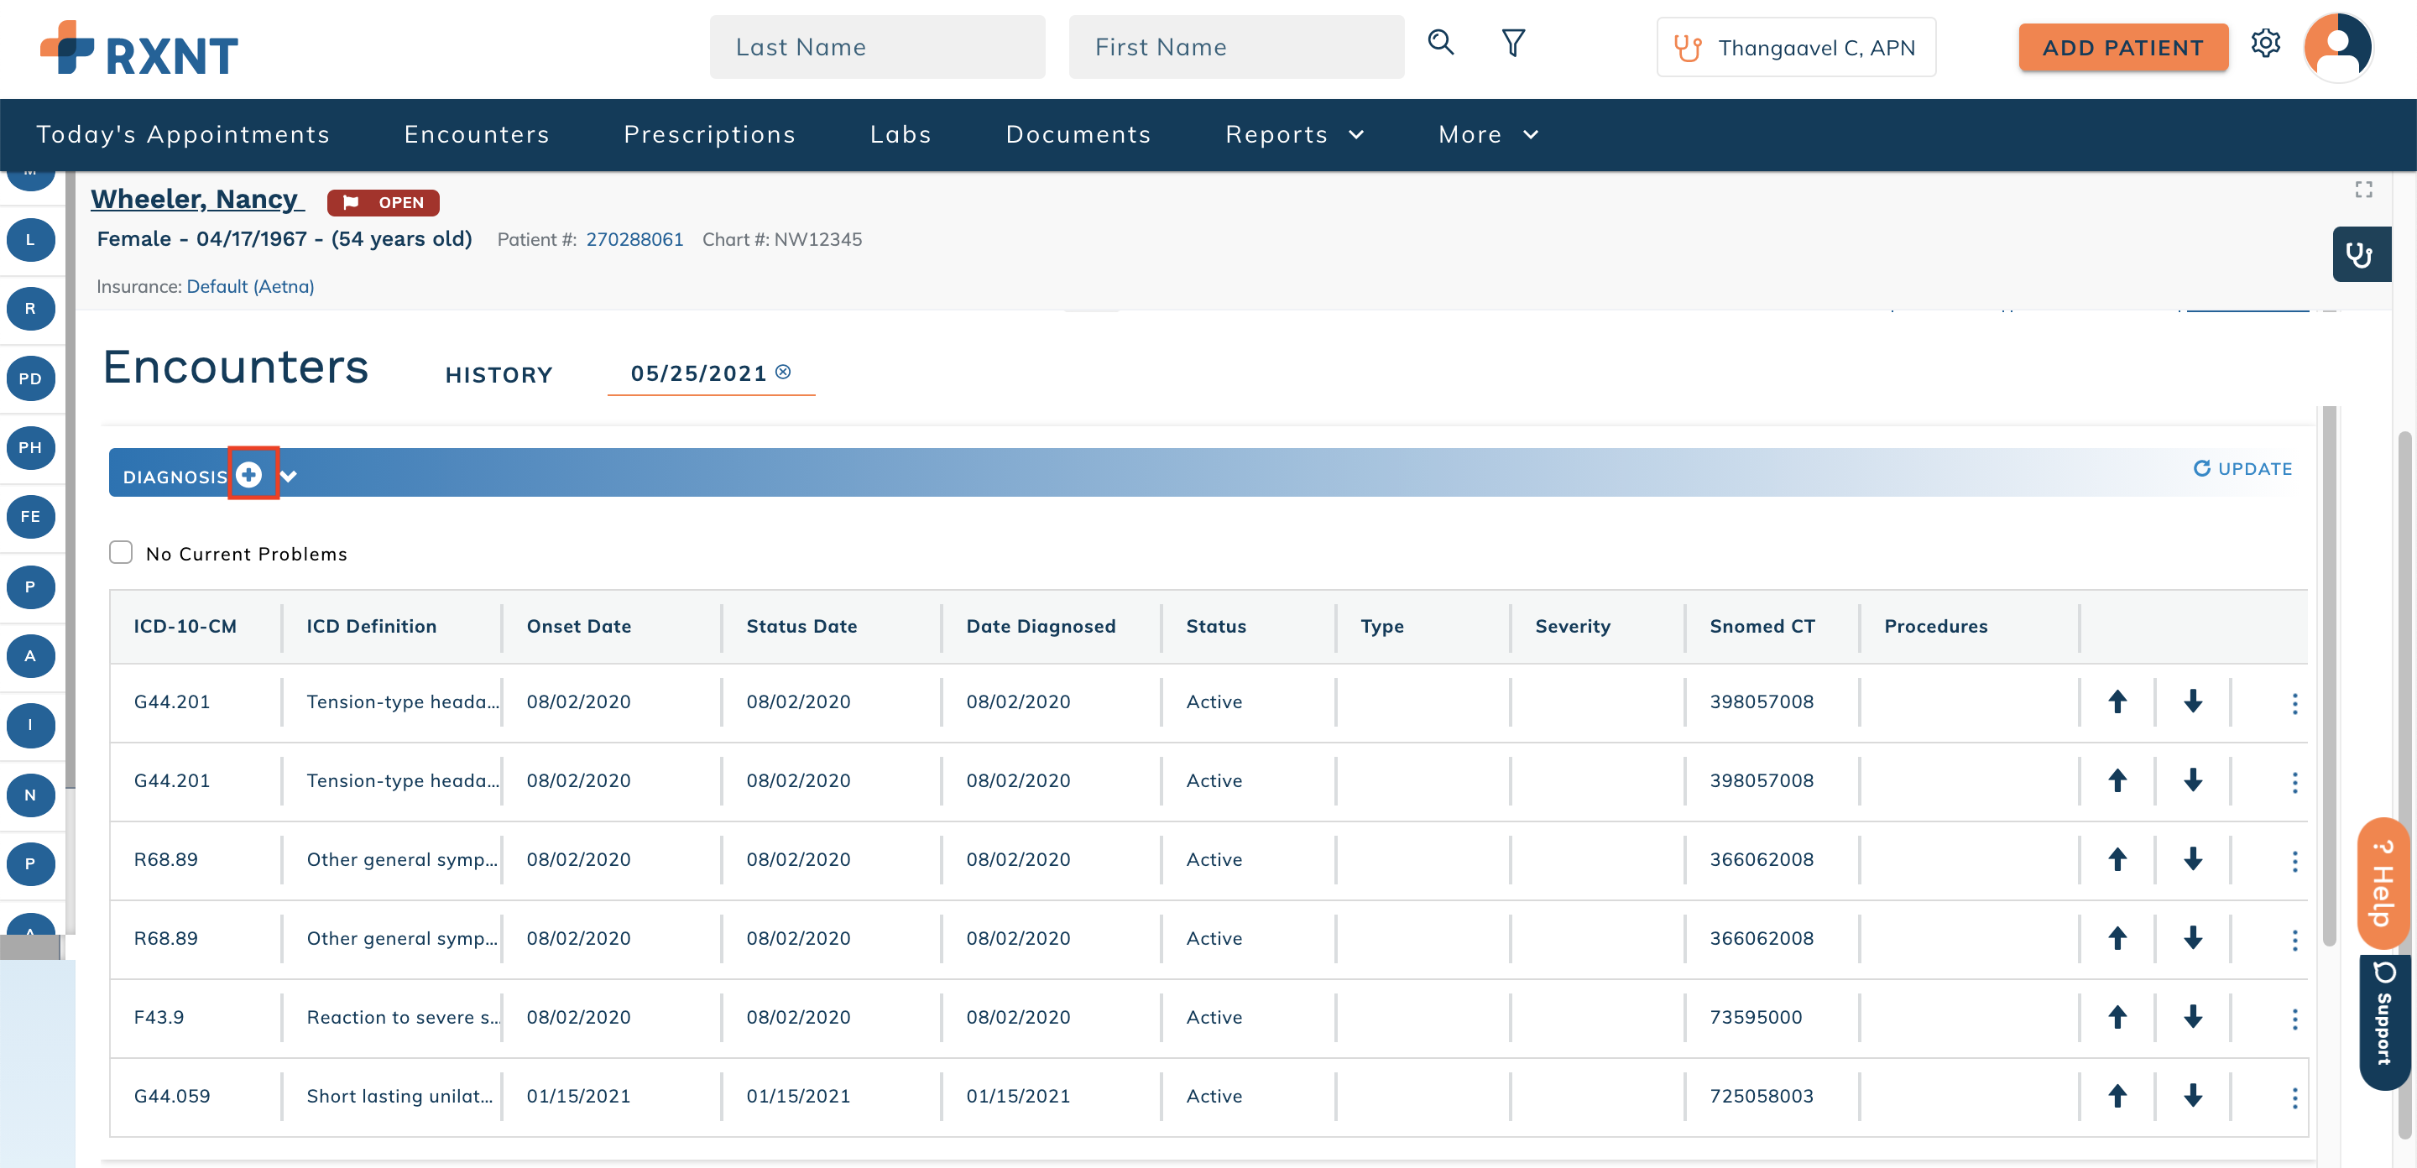
Task: Jump to sidebar section L
Action: [30, 240]
